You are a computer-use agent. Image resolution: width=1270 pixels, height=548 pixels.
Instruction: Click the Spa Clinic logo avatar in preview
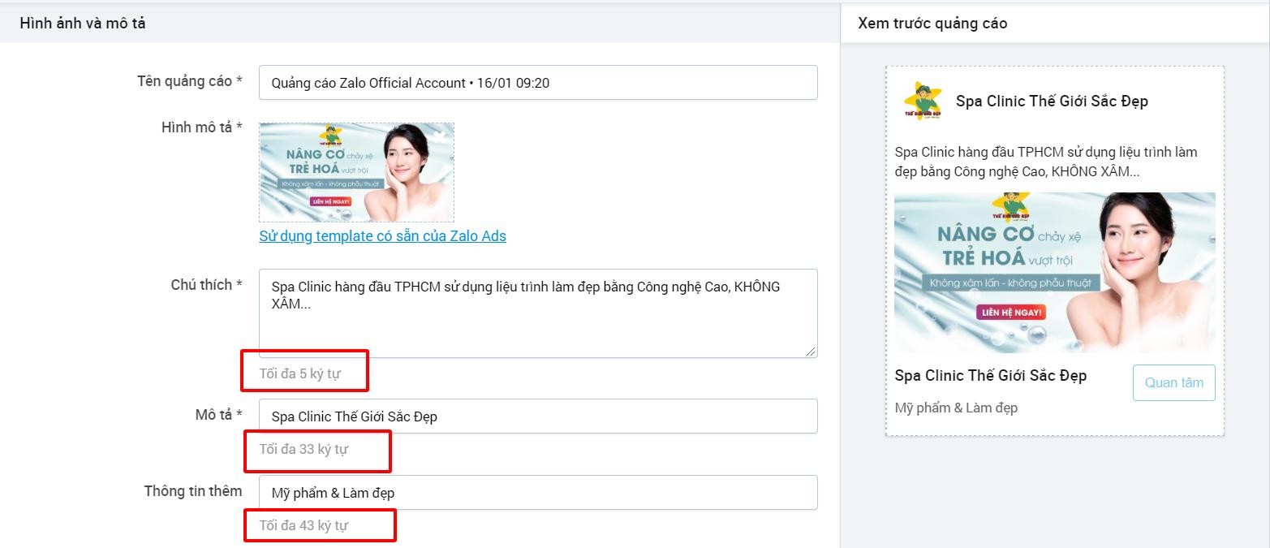pos(923,101)
